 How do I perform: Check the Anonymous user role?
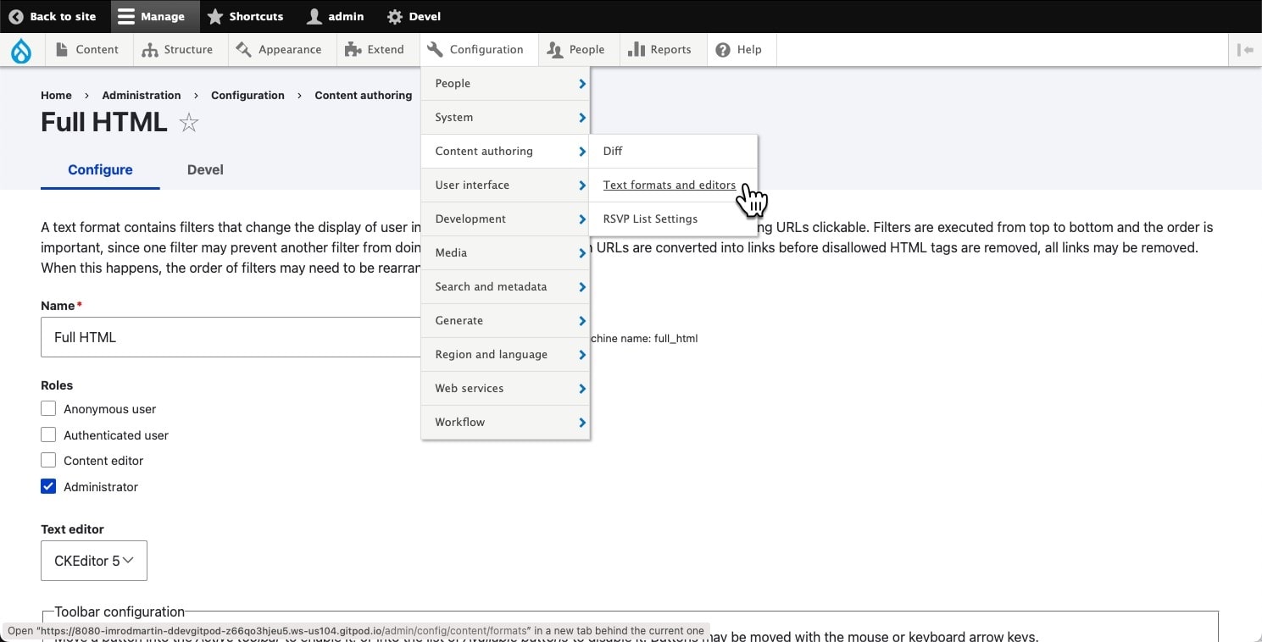pos(48,409)
